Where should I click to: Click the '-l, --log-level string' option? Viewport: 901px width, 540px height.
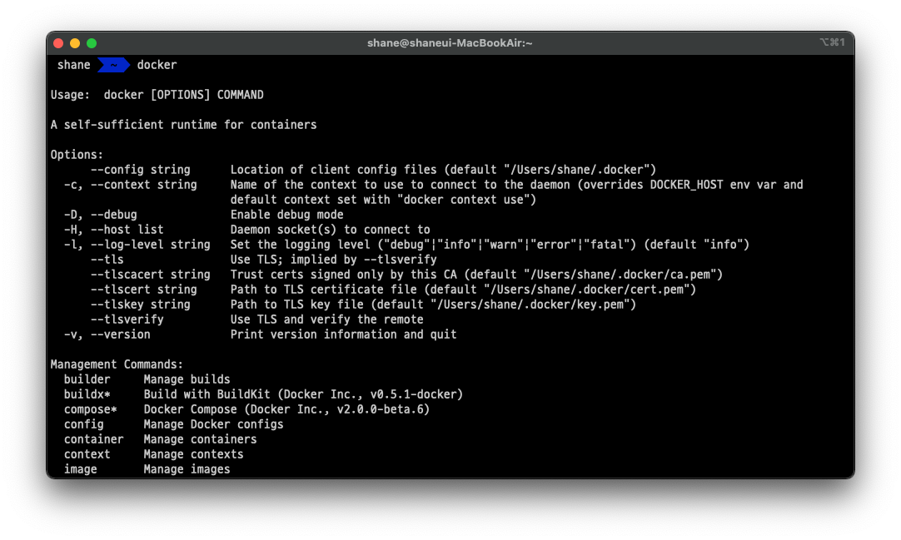tap(137, 244)
